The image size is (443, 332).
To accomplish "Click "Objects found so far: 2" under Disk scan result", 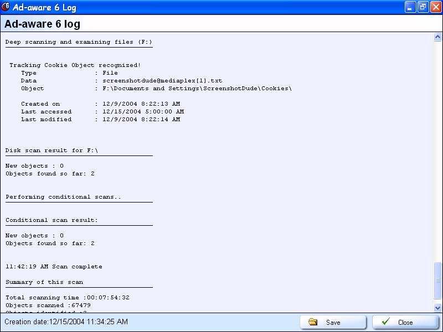I will tap(50, 174).
